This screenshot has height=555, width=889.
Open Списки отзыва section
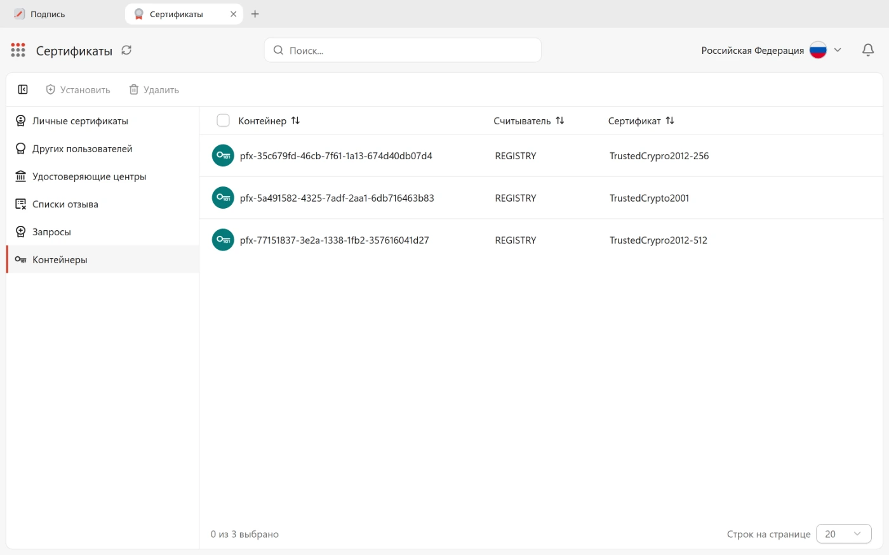pyautogui.click(x=103, y=204)
